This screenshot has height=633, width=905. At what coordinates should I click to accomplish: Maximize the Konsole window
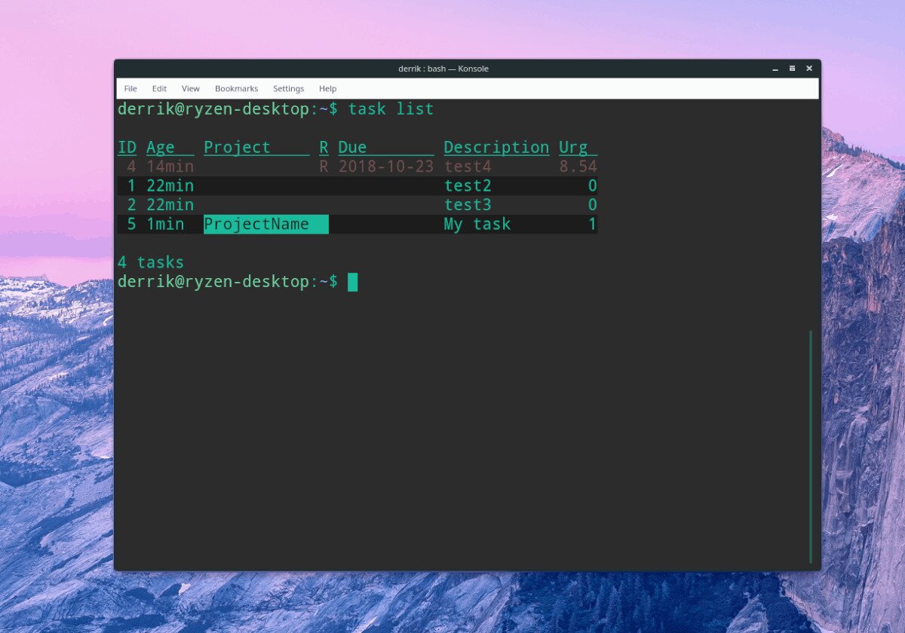(x=792, y=69)
